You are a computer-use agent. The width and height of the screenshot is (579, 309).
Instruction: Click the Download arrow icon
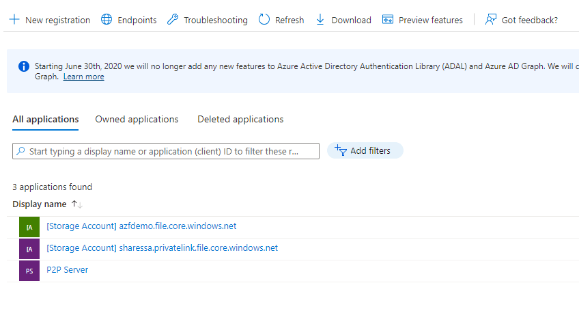(320, 20)
